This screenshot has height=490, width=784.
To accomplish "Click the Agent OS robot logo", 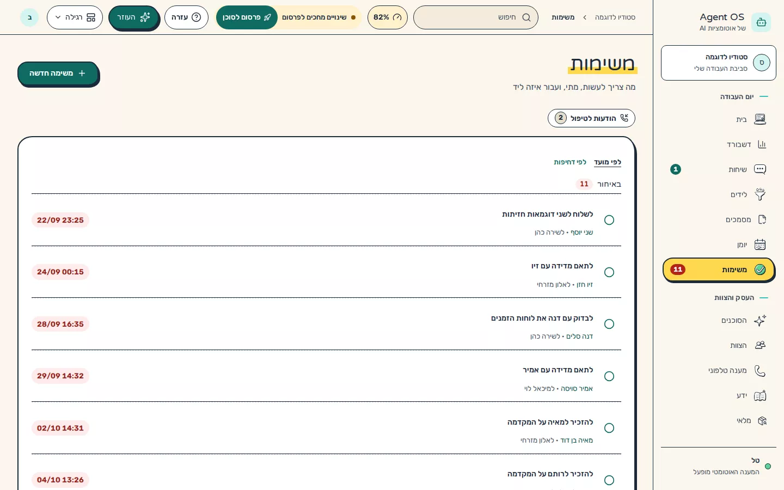I will [761, 22].
